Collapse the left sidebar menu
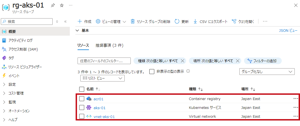 coord(65,22)
